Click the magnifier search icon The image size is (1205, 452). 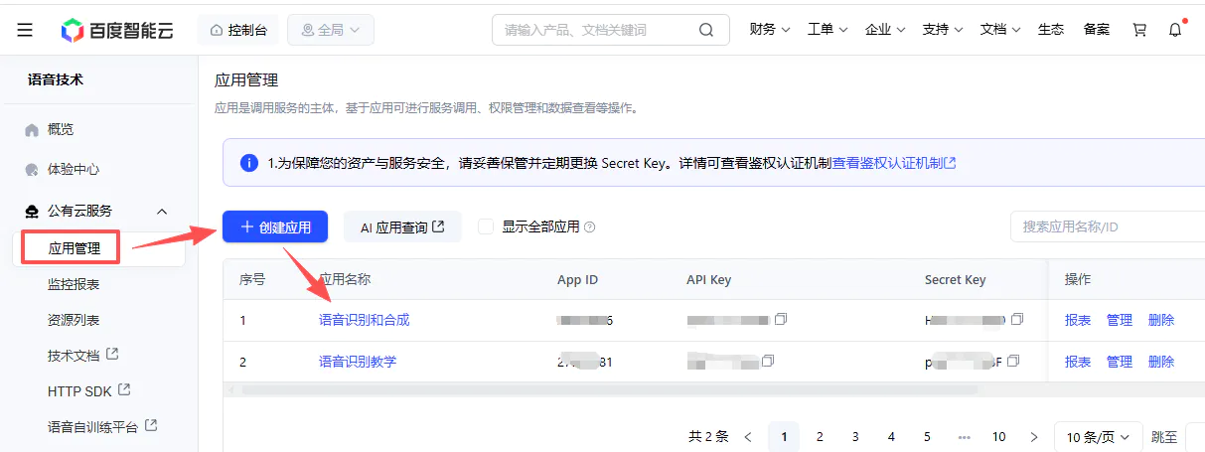pos(706,30)
